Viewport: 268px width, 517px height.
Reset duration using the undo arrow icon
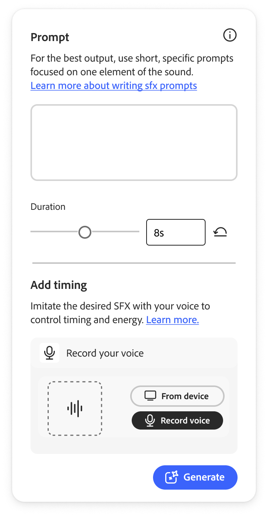(x=220, y=232)
